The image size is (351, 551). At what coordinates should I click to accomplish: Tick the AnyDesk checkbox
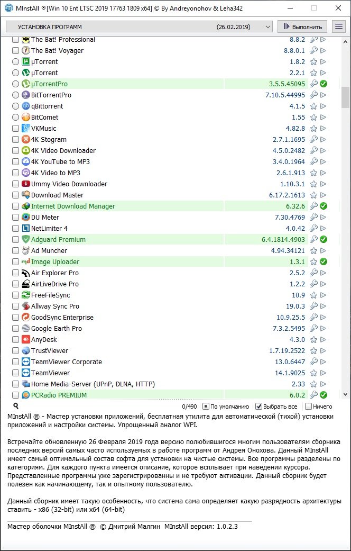coord(15,340)
